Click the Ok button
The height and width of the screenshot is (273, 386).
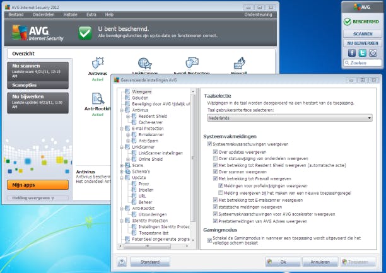click(x=283, y=262)
